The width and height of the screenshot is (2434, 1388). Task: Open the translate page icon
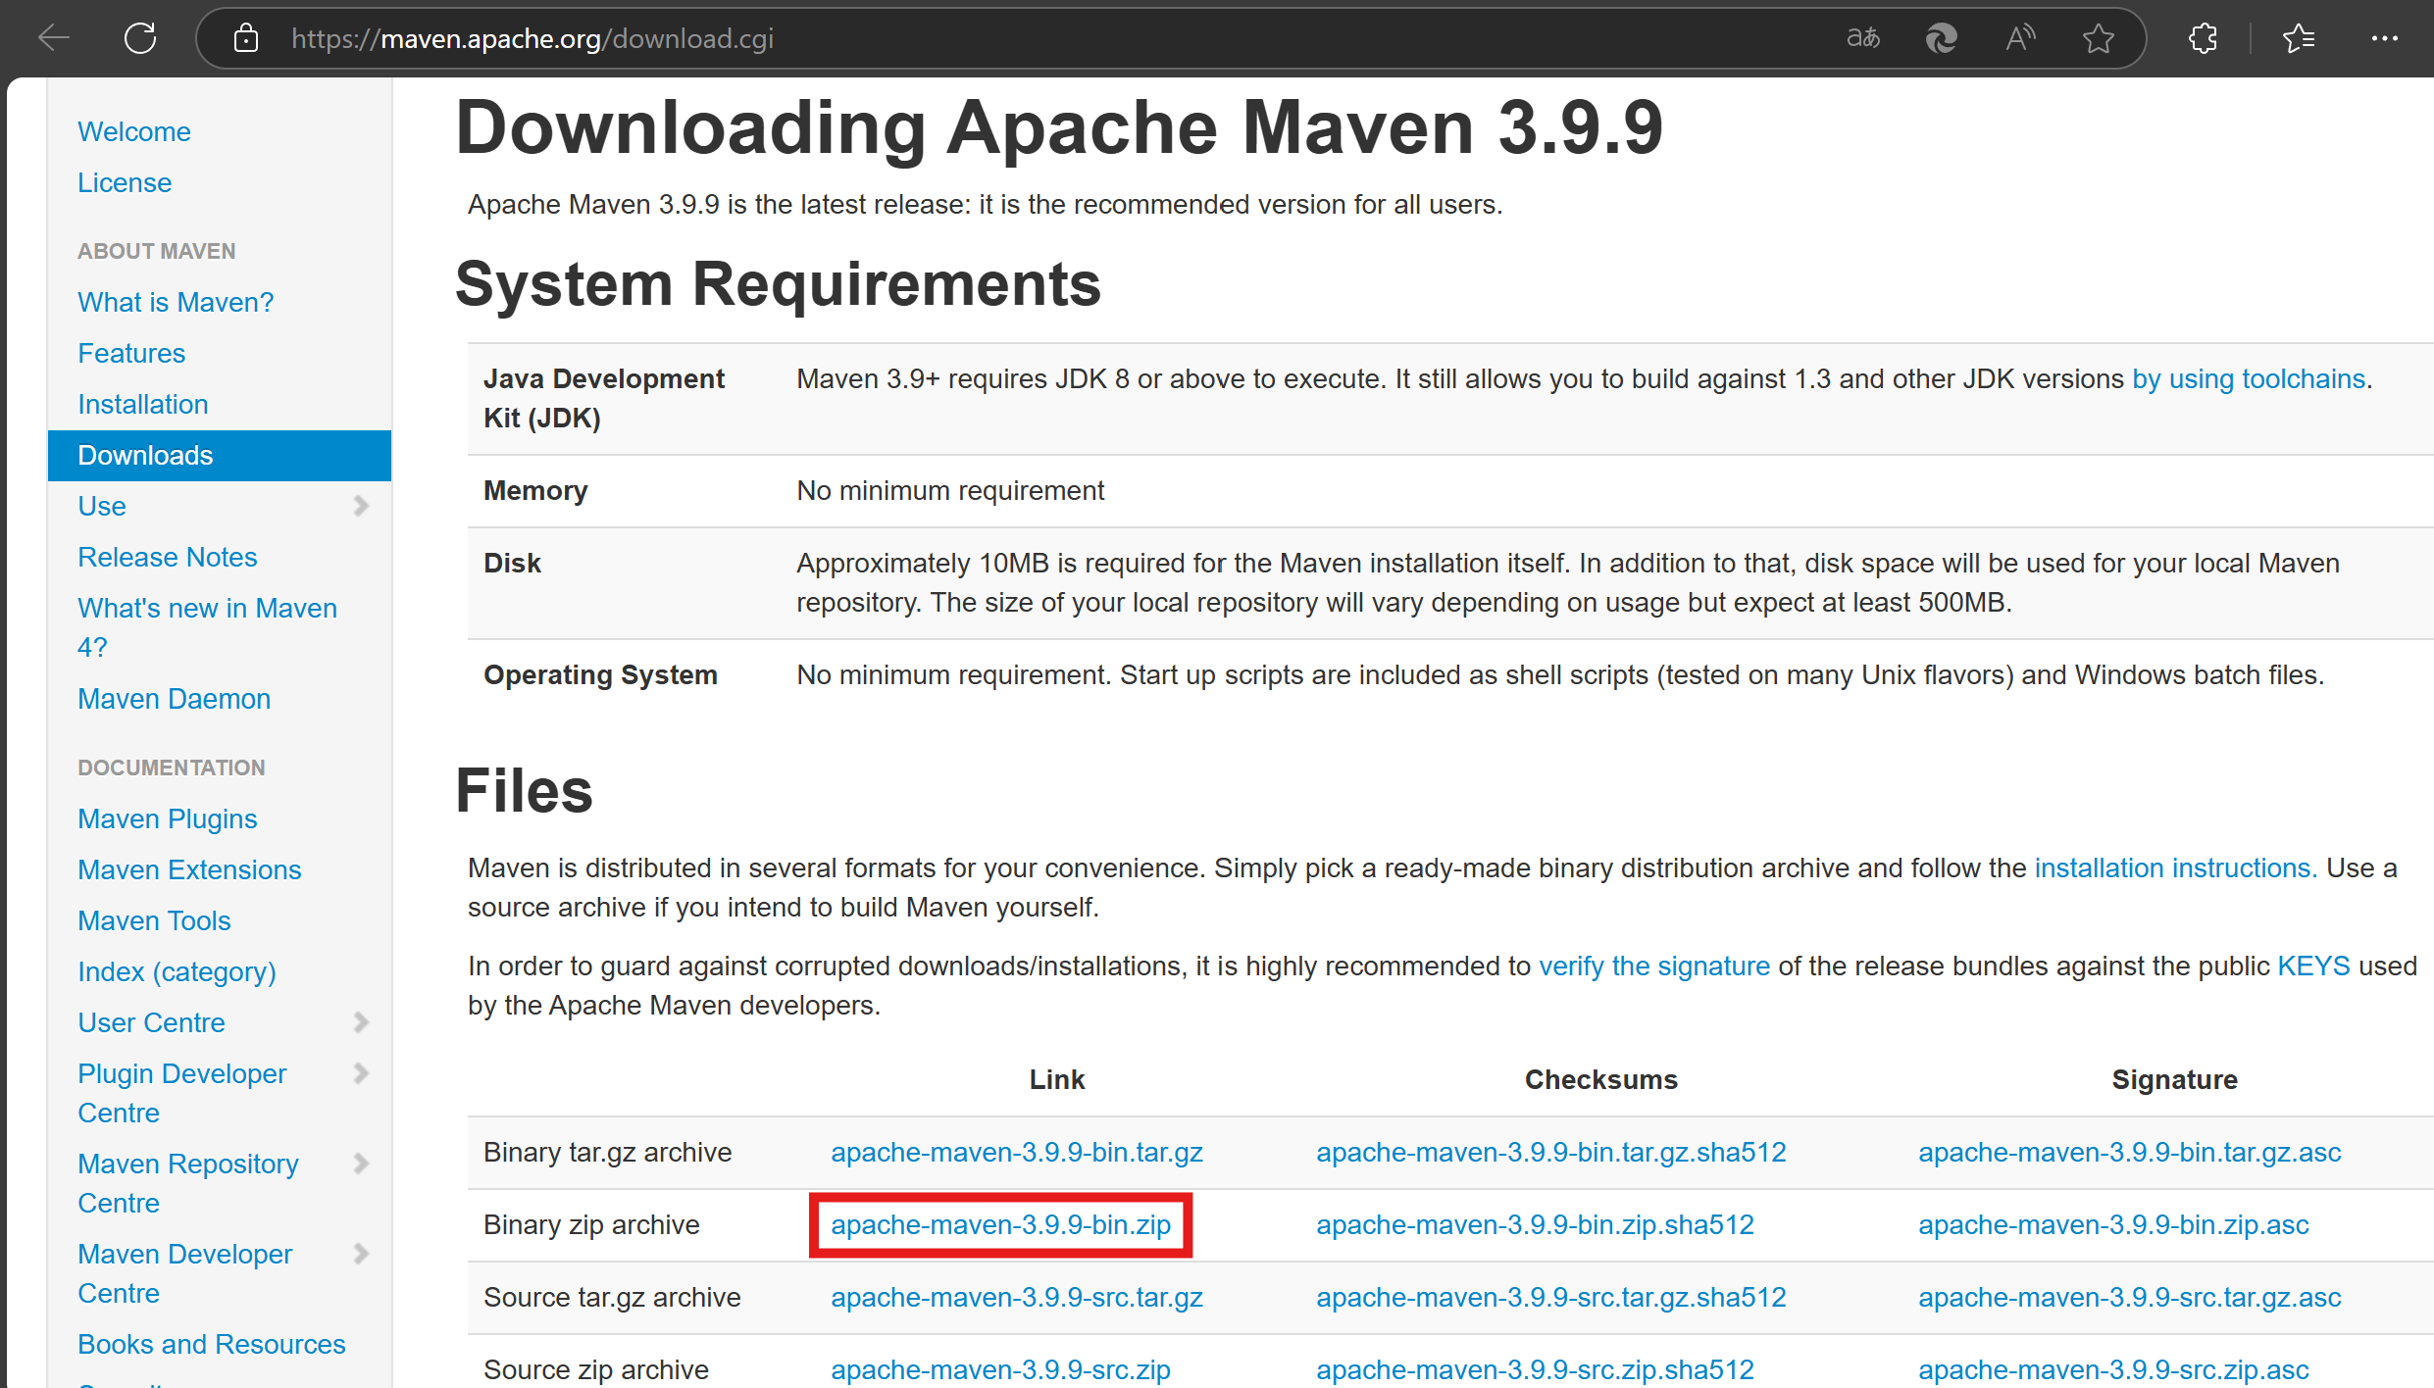click(x=1863, y=38)
